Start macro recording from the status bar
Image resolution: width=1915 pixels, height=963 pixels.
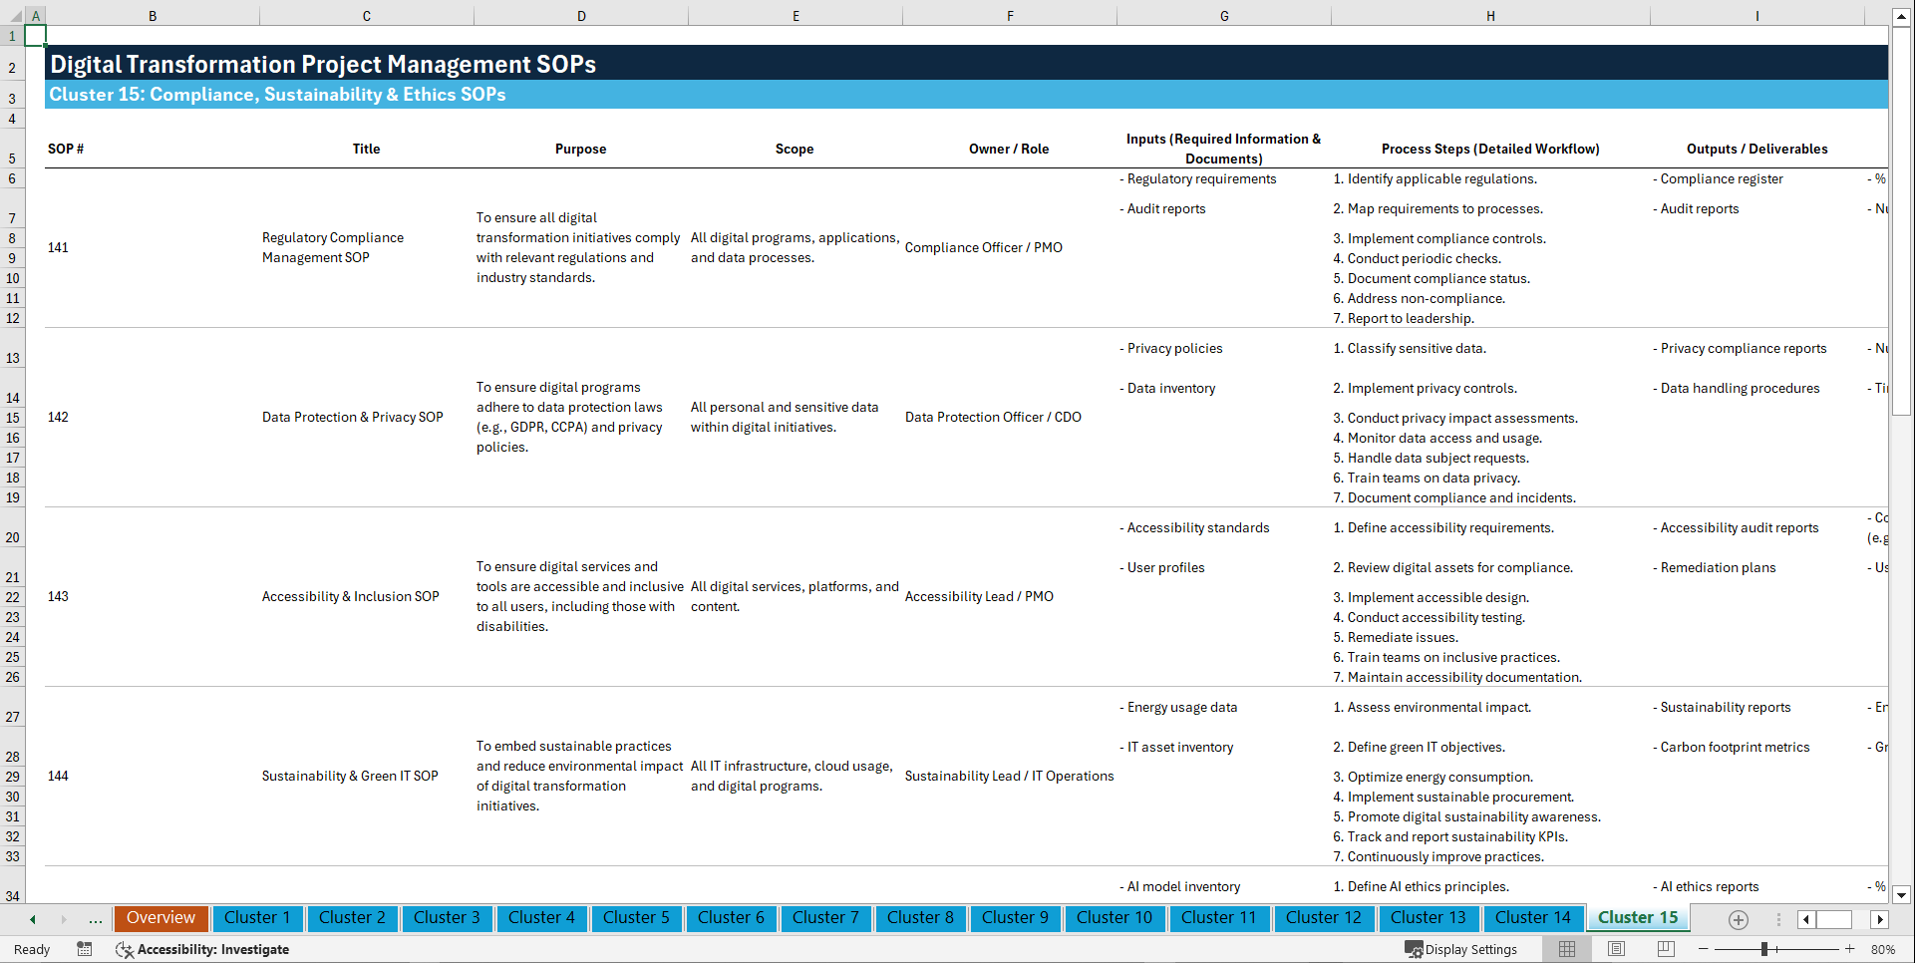(85, 949)
